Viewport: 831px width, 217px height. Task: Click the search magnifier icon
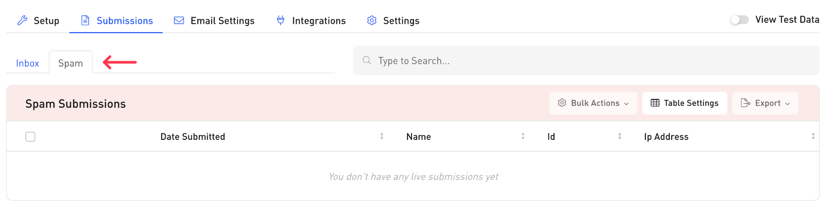click(x=367, y=60)
